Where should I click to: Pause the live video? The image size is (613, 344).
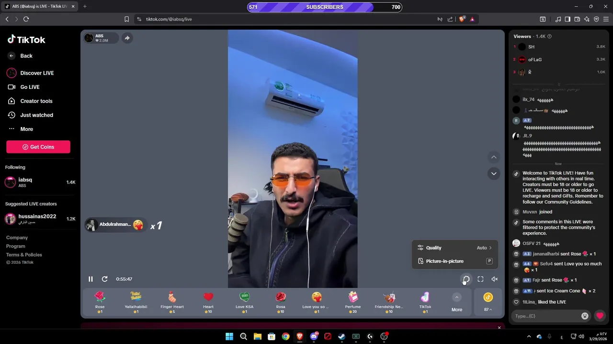[91, 279]
